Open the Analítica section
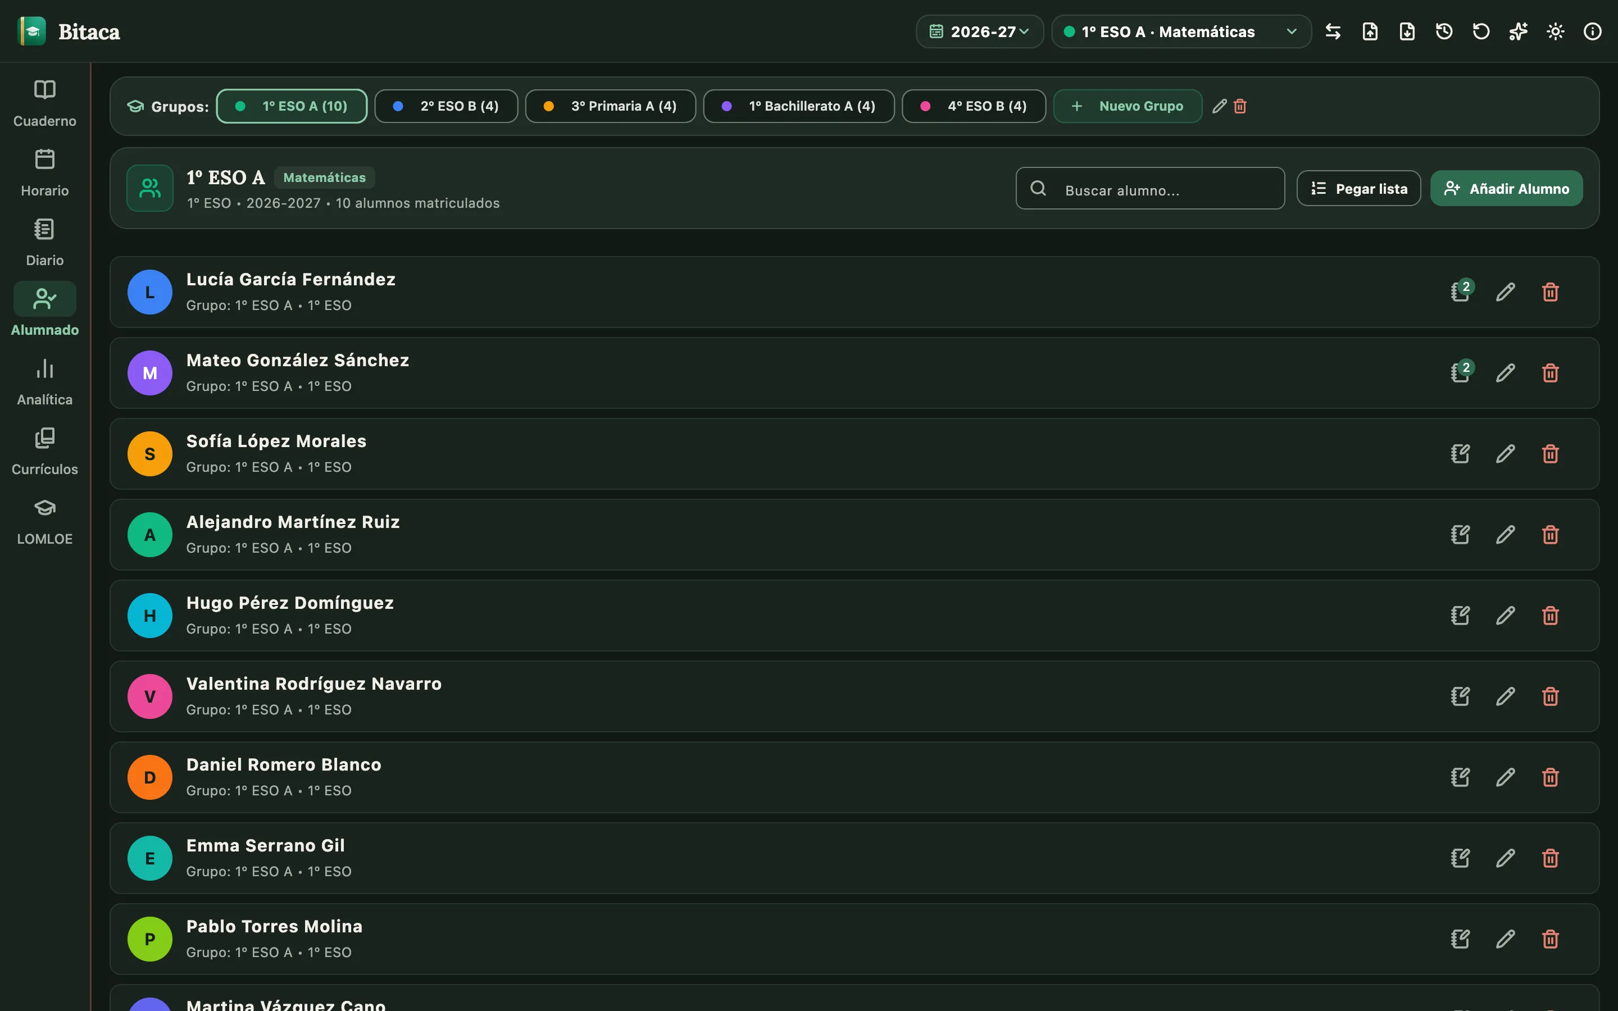Image resolution: width=1618 pixels, height=1011 pixels. (x=45, y=382)
